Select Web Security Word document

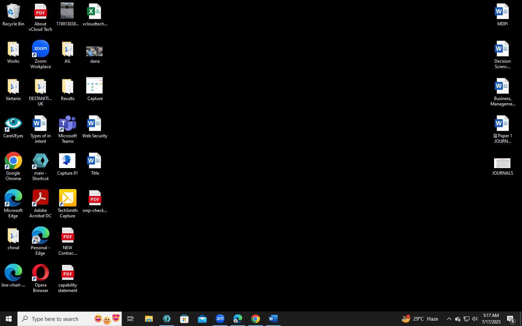[95, 128]
